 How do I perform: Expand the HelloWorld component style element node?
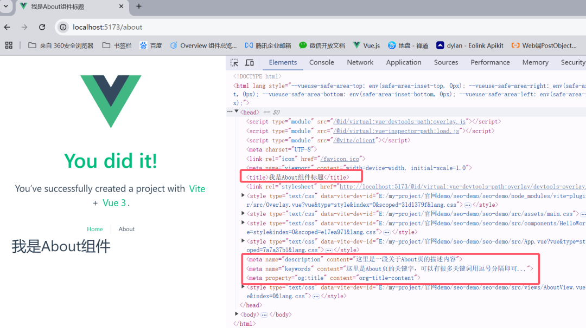click(243, 222)
